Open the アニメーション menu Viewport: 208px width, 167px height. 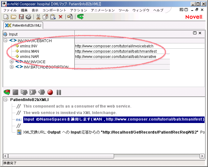(x=103, y=10)
